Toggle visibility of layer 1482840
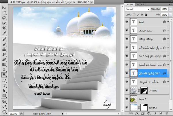 (127, 91)
